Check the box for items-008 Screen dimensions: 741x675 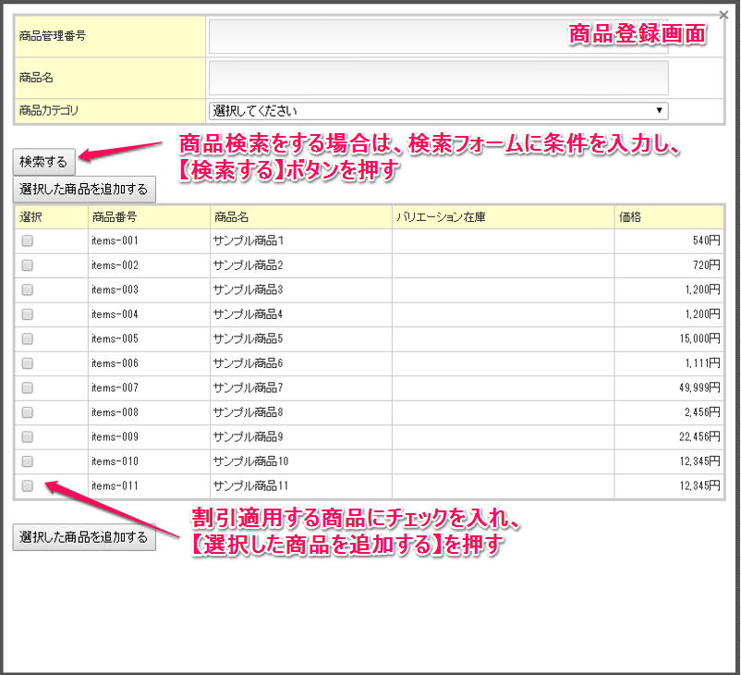point(28,412)
